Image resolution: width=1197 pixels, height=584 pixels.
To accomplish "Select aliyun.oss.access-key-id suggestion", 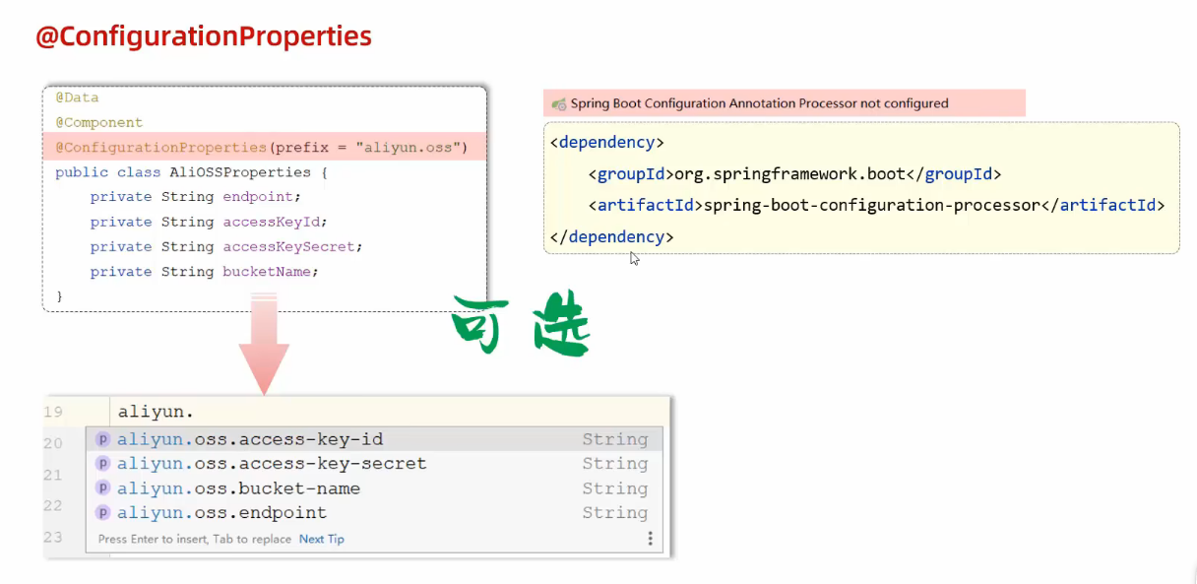I will tap(250, 439).
